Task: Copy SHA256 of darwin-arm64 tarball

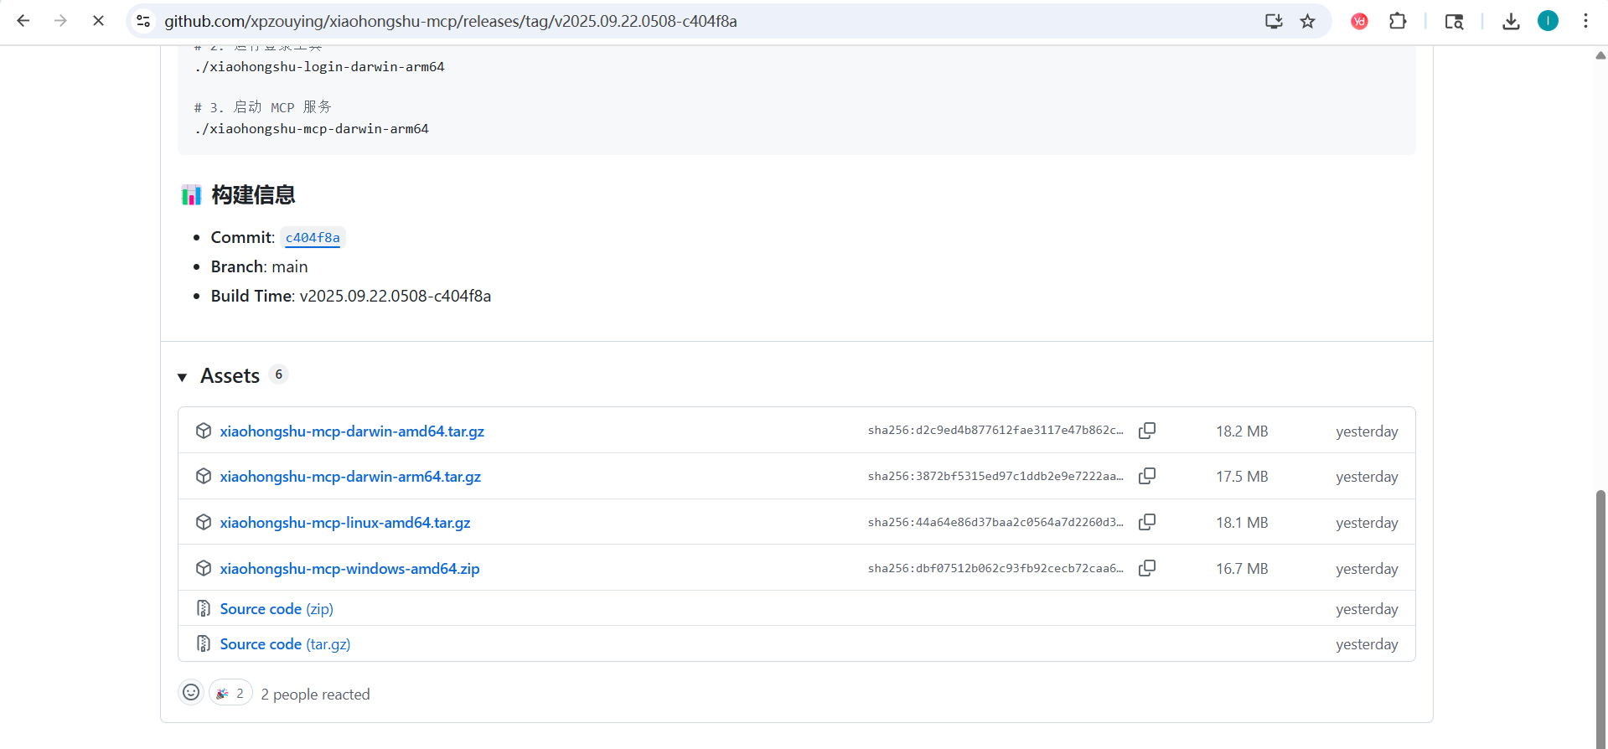Action: [x=1146, y=476]
